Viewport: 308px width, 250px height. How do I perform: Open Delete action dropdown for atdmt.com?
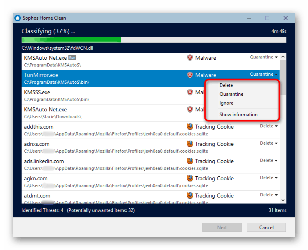click(269, 195)
